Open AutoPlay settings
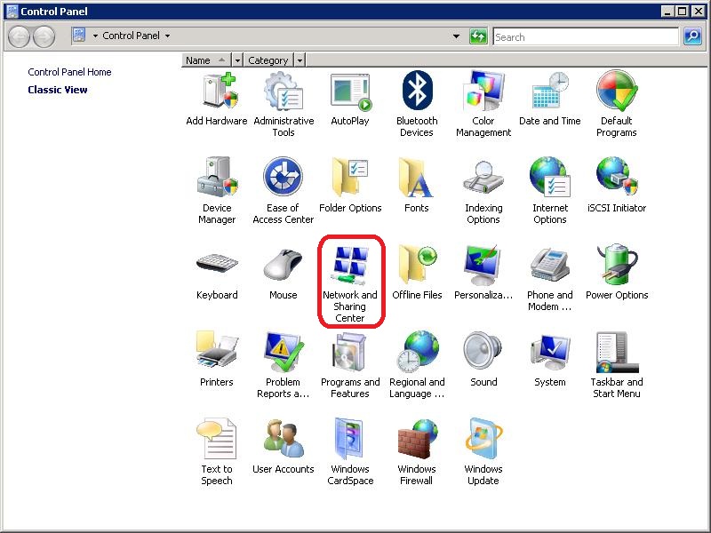 [350, 99]
